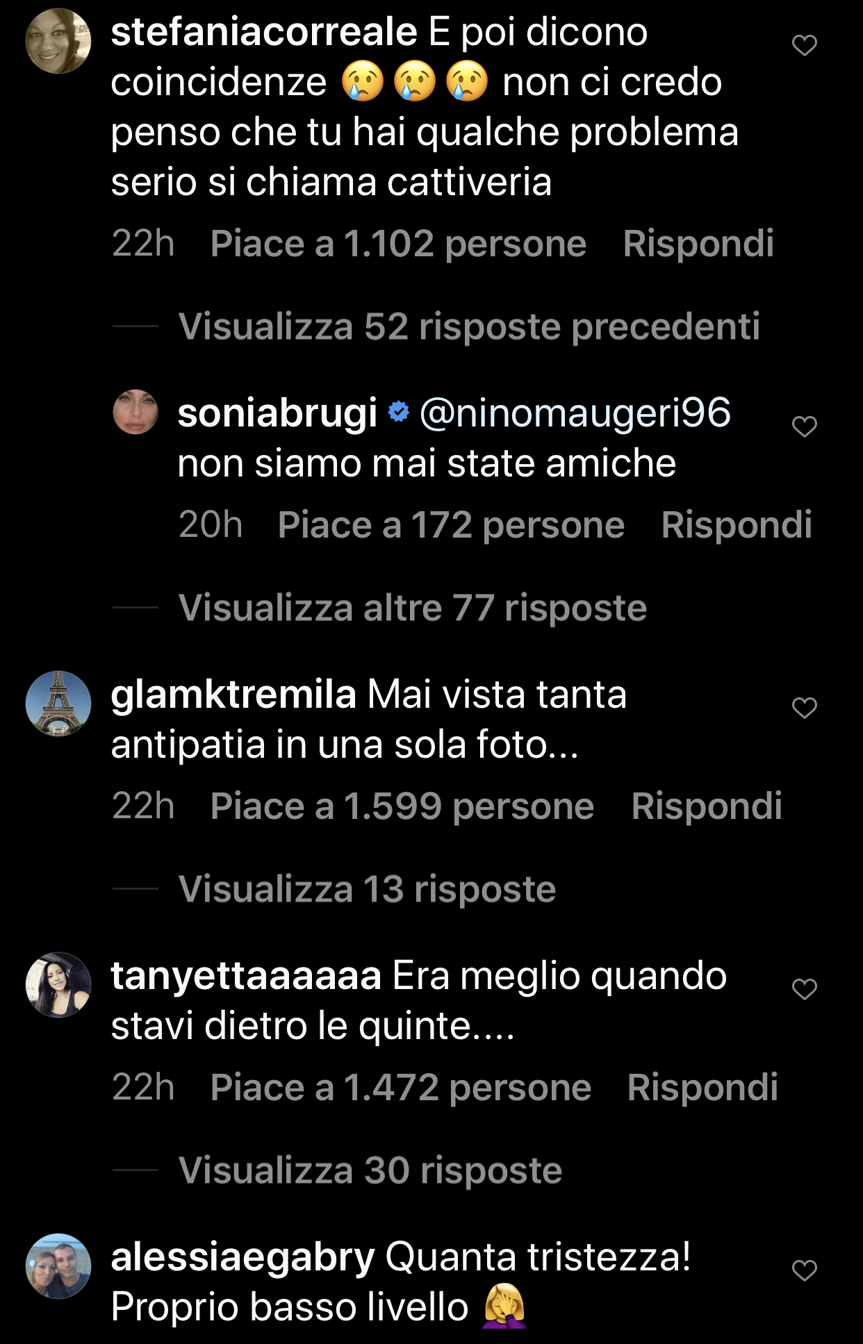Like tanyettaaaaaa's comment using heart icon
863x1344 pixels.
tap(804, 989)
